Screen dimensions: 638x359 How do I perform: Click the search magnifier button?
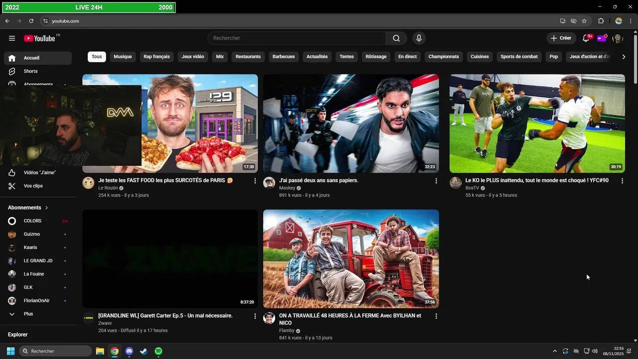[x=396, y=38]
